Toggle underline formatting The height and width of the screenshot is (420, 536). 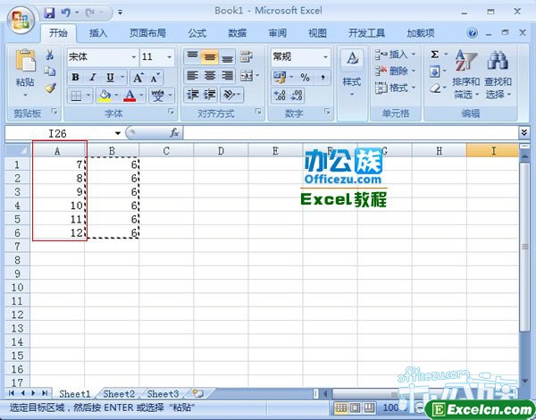(110, 77)
